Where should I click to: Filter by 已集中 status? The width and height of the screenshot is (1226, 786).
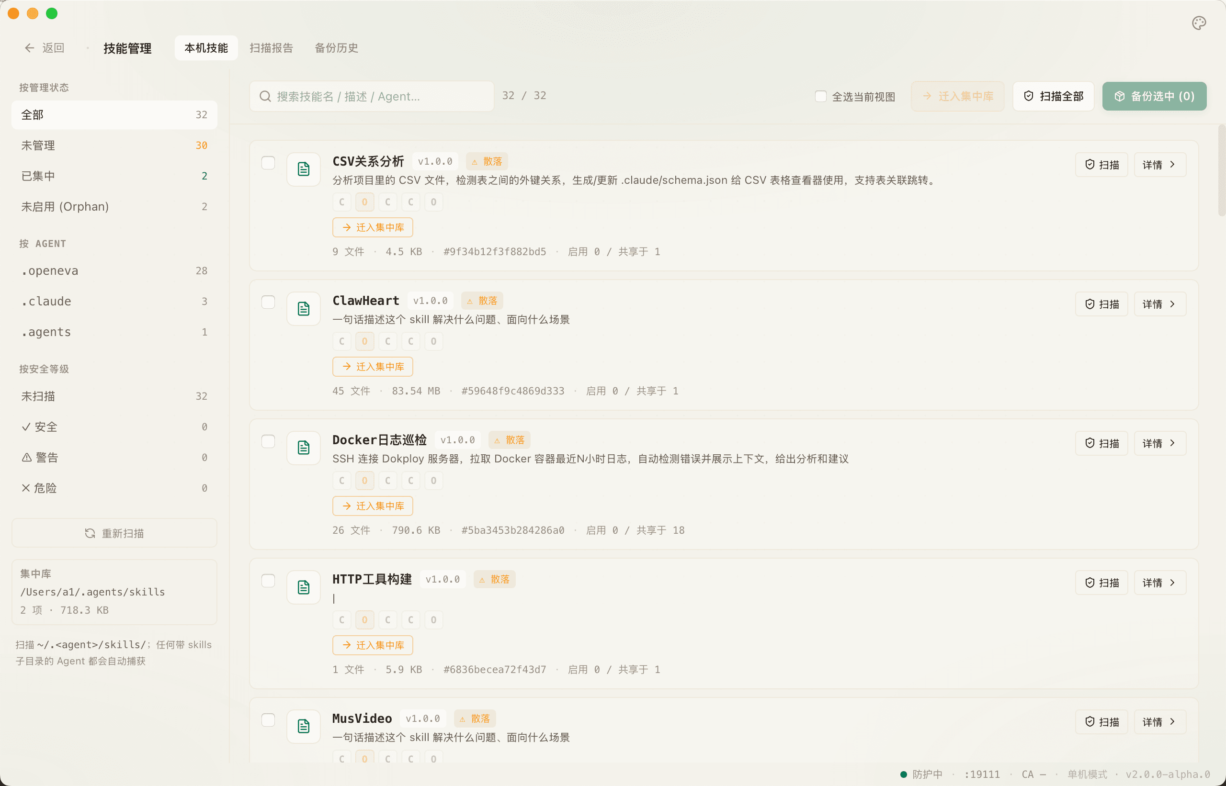tap(114, 176)
